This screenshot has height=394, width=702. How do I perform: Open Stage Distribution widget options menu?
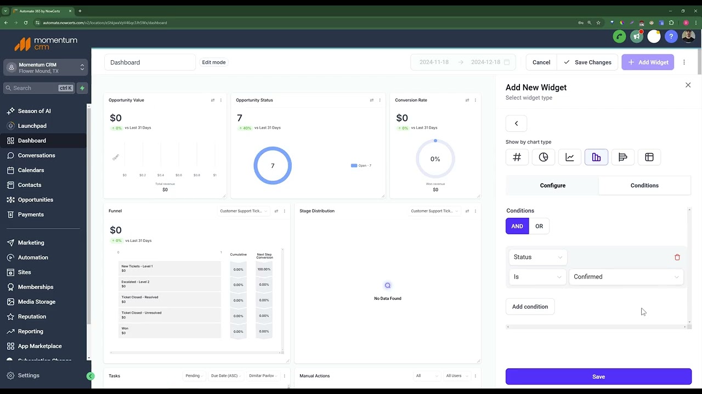(475, 211)
